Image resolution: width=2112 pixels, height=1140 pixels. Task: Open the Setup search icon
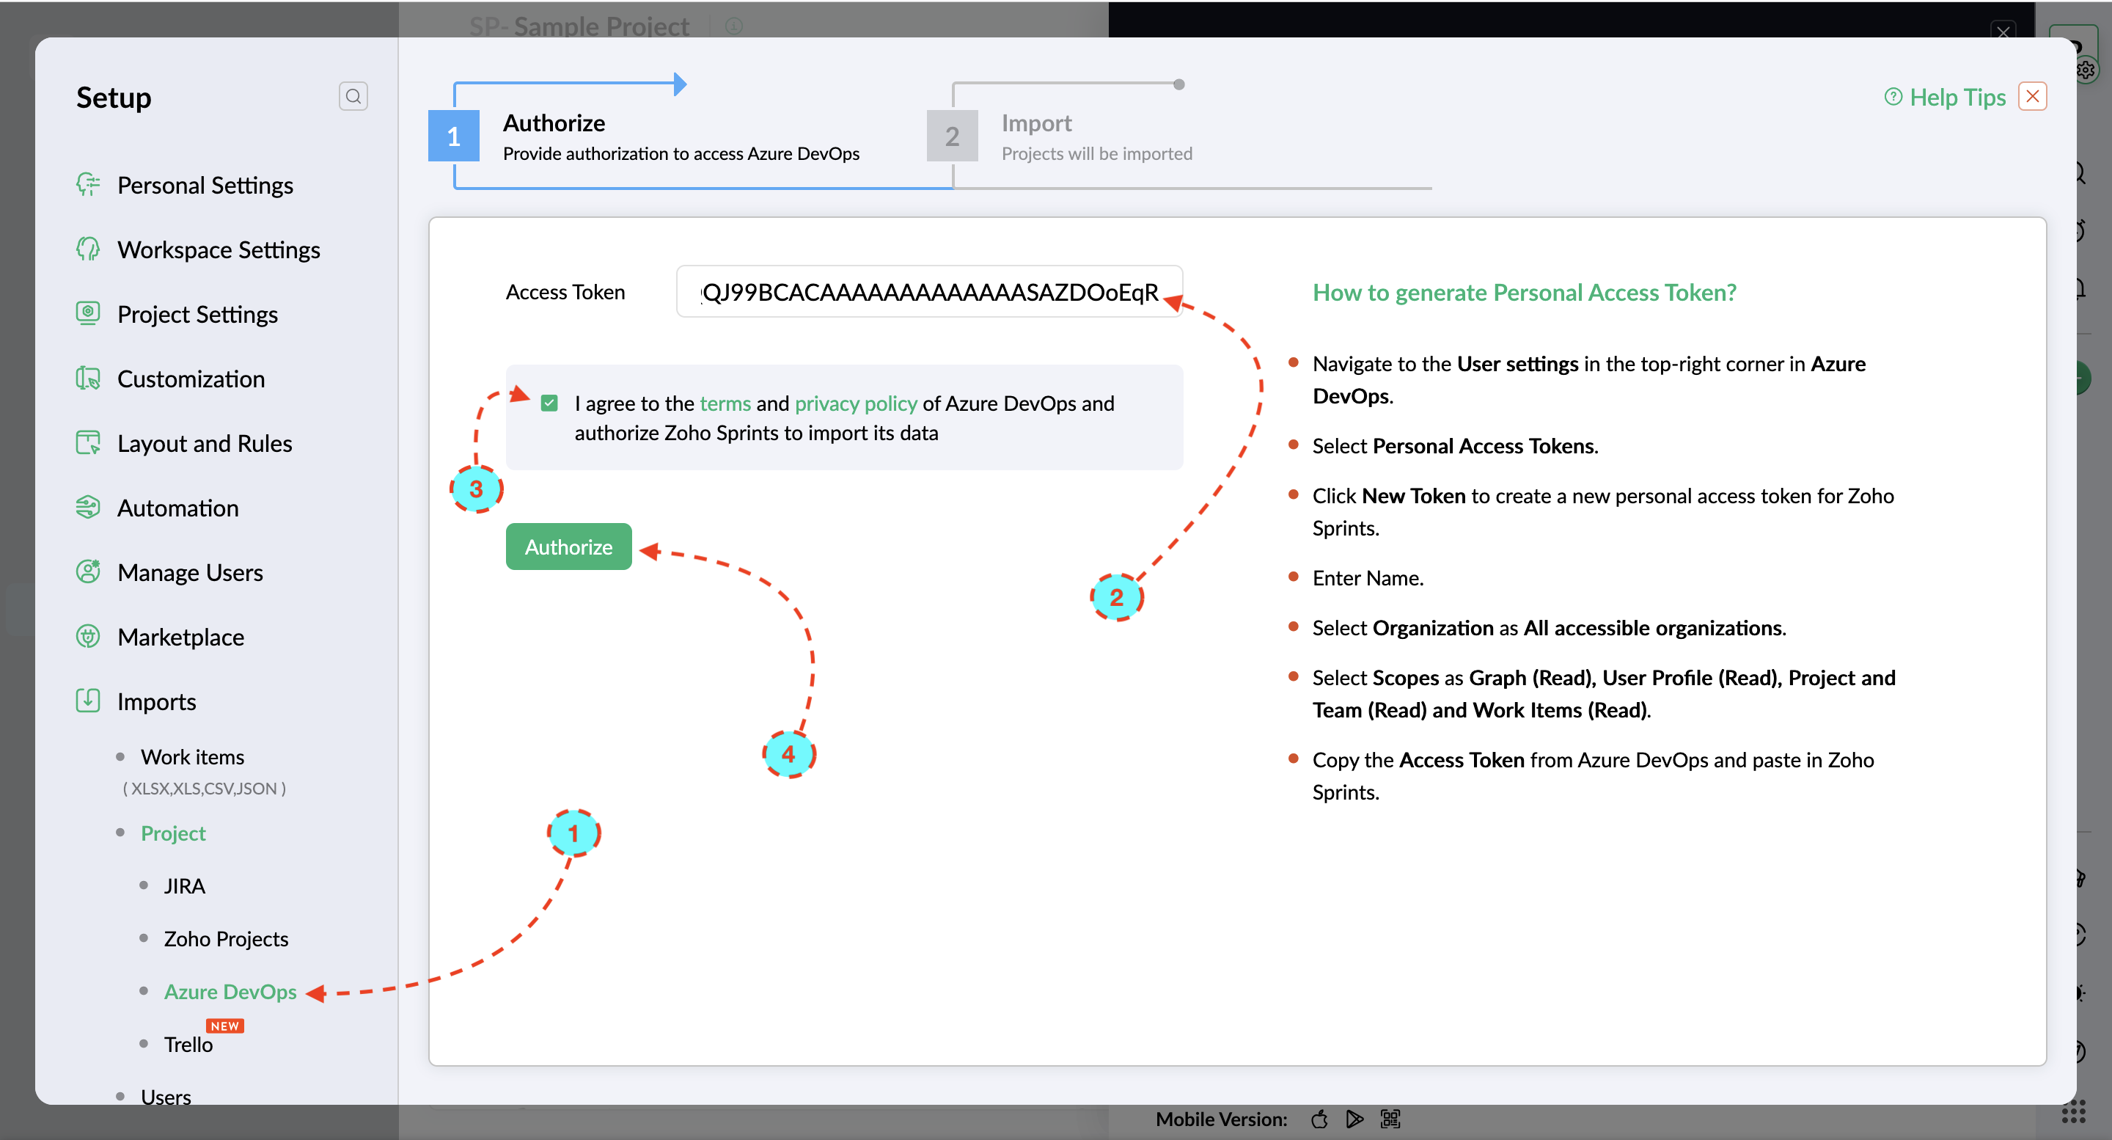(x=353, y=96)
